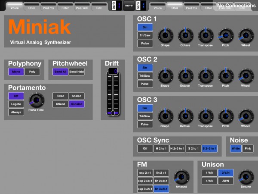258x194 pixels.
Task: Click the OSC 2 Wheel knob
Action: [x=246, y=76]
